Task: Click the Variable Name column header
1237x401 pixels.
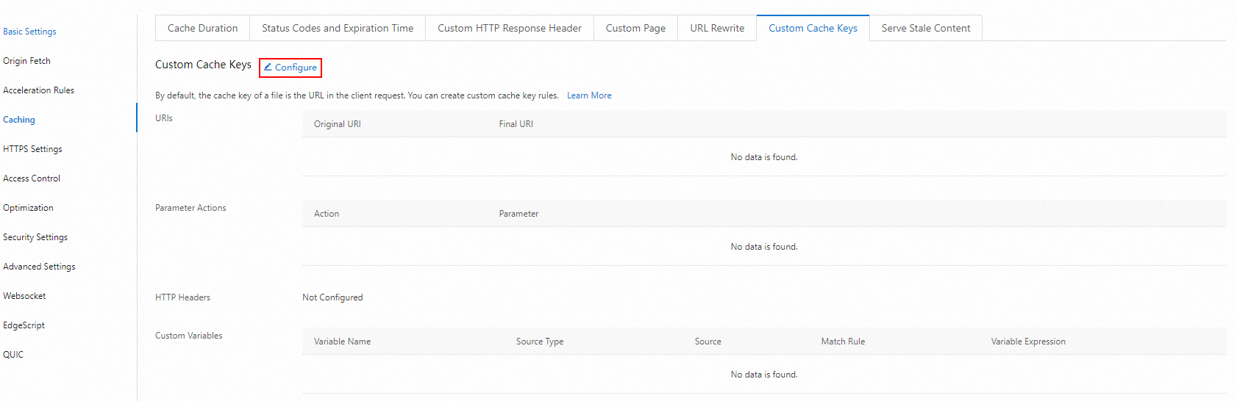Action: (342, 342)
